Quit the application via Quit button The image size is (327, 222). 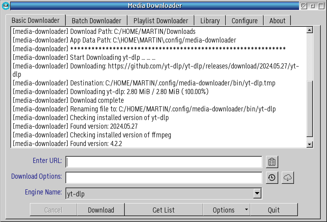point(273,210)
